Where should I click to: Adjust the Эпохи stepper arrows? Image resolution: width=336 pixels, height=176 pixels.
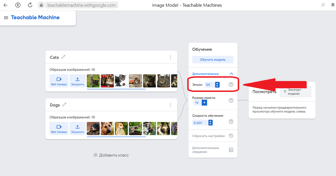tap(217, 85)
